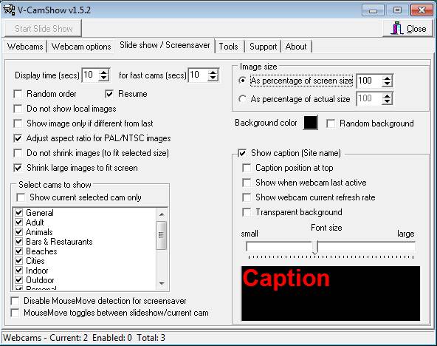Screen dimensions: 437x346
Task: Uncheck the Beaches cam category
Action: click(18, 251)
